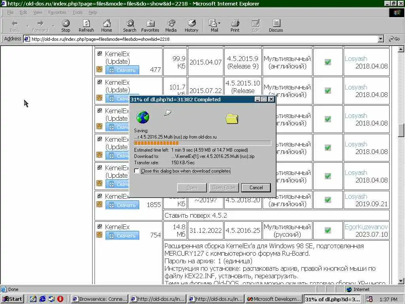
Task: Click Скачать button for download count 1855
Action: pyautogui.click(x=122, y=205)
